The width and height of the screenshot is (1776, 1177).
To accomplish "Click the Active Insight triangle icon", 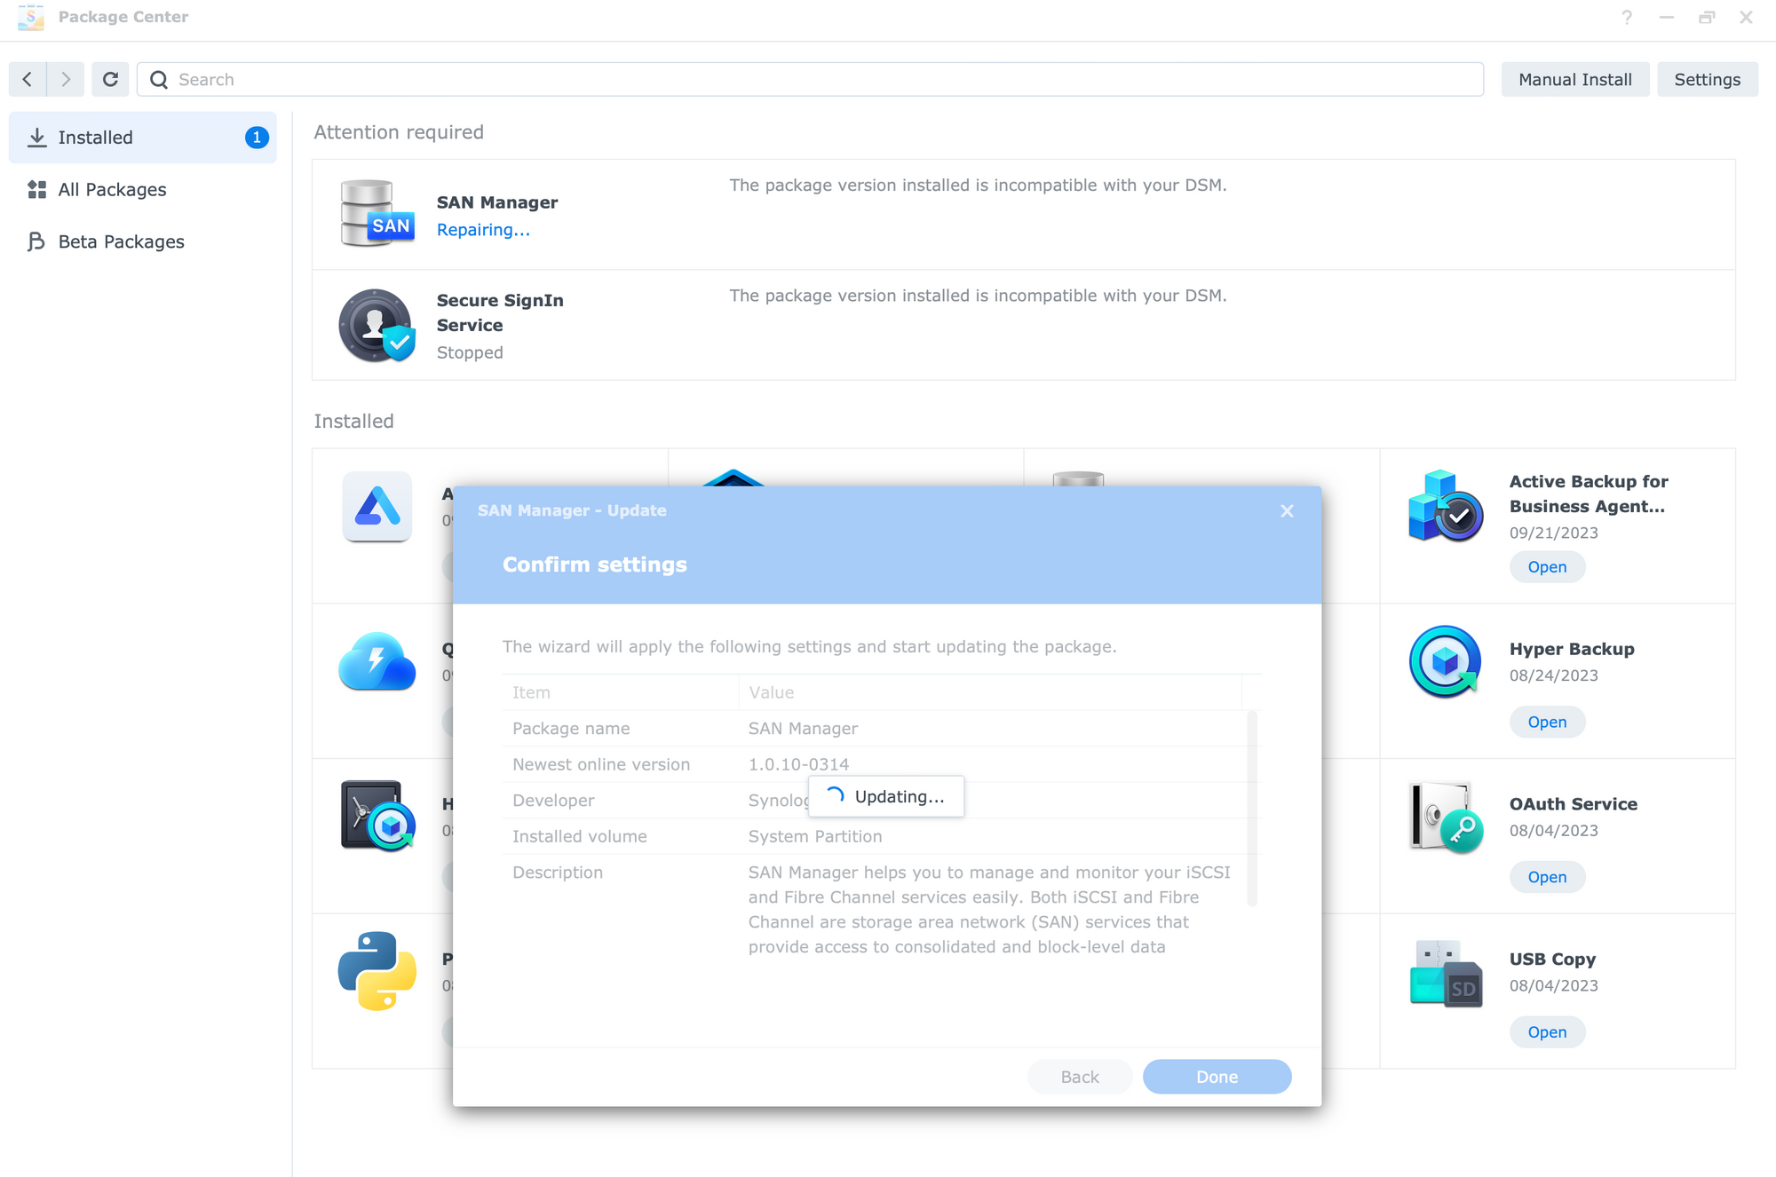I will (x=377, y=507).
